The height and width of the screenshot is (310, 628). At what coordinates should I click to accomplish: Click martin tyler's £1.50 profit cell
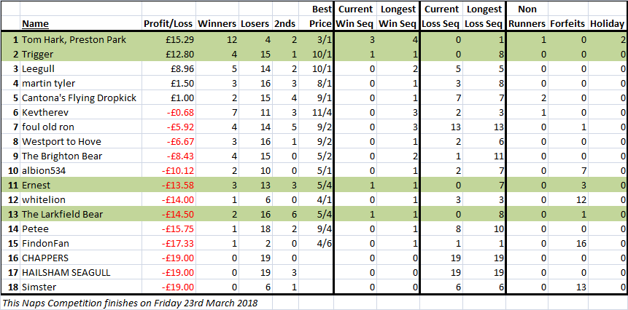tap(168, 83)
